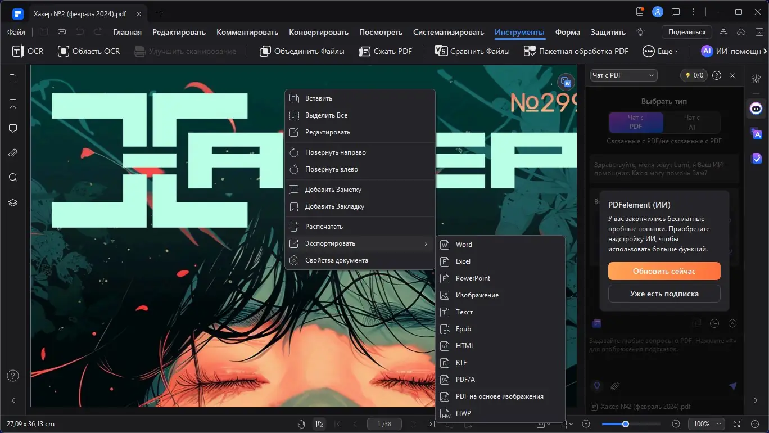Expand the Еще tools dropdown

pos(661,51)
